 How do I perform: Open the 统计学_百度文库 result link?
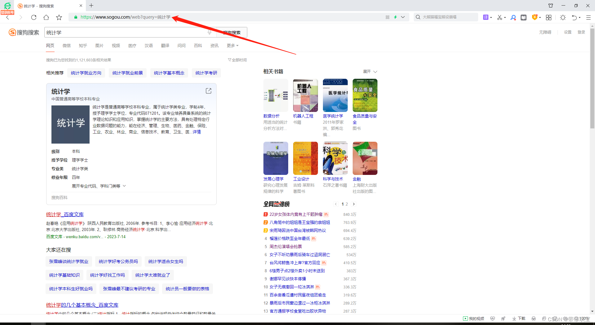tap(65, 214)
